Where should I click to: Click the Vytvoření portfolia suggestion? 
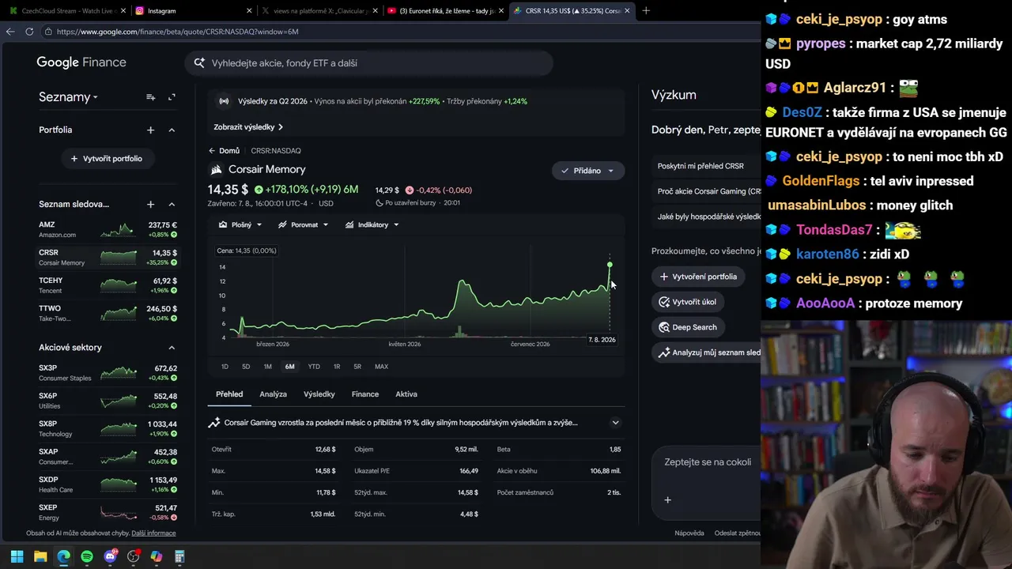(x=698, y=277)
